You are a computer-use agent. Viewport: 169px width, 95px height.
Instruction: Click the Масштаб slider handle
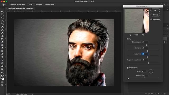coord(147,57)
